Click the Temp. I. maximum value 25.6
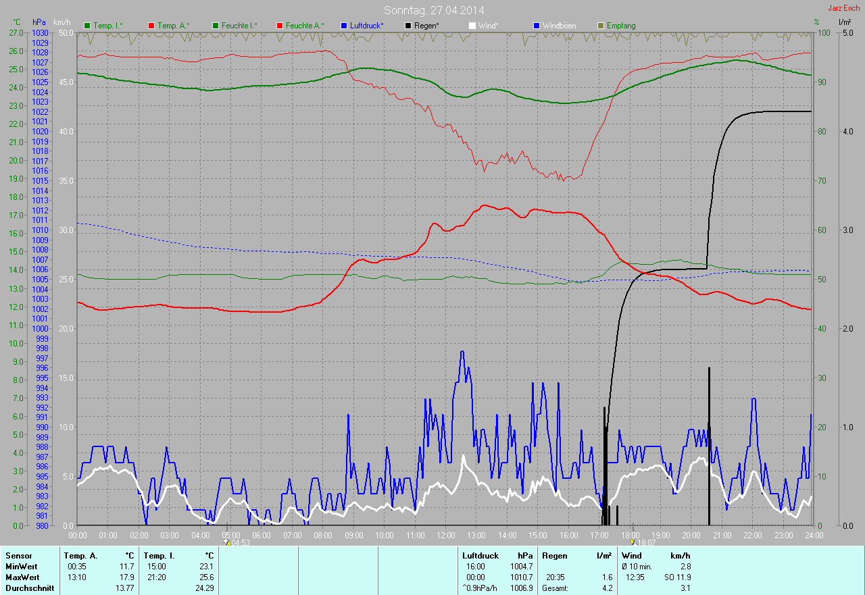 coord(206,577)
